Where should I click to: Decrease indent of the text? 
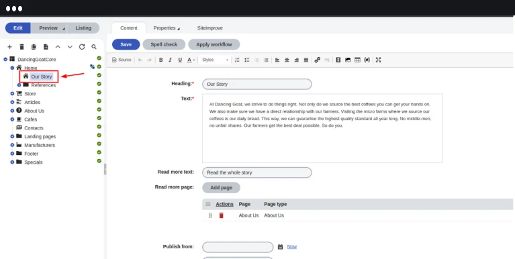pyautogui.click(x=256, y=60)
